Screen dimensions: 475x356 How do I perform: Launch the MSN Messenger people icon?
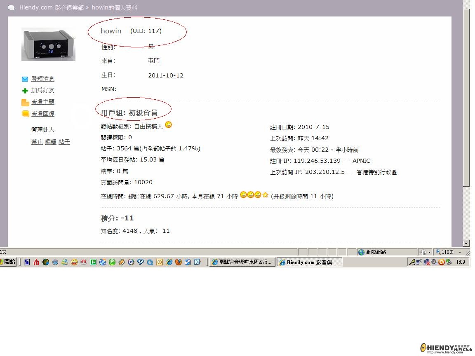coord(64,262)
